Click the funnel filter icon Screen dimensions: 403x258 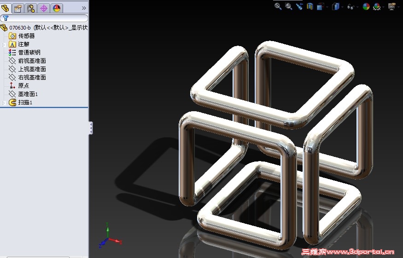tap(6, 18)
